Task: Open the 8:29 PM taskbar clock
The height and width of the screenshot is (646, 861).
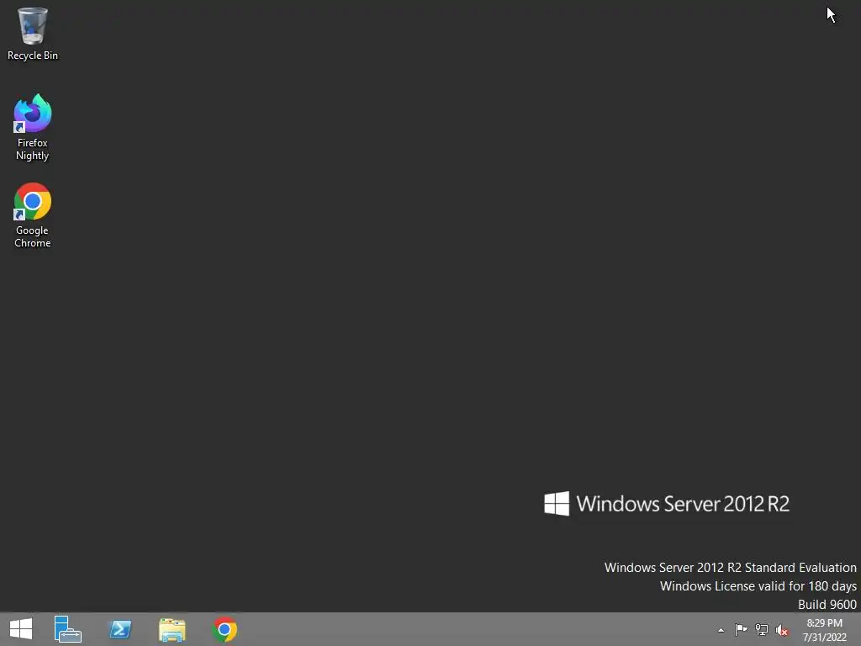Action: [x=824, y=630]
